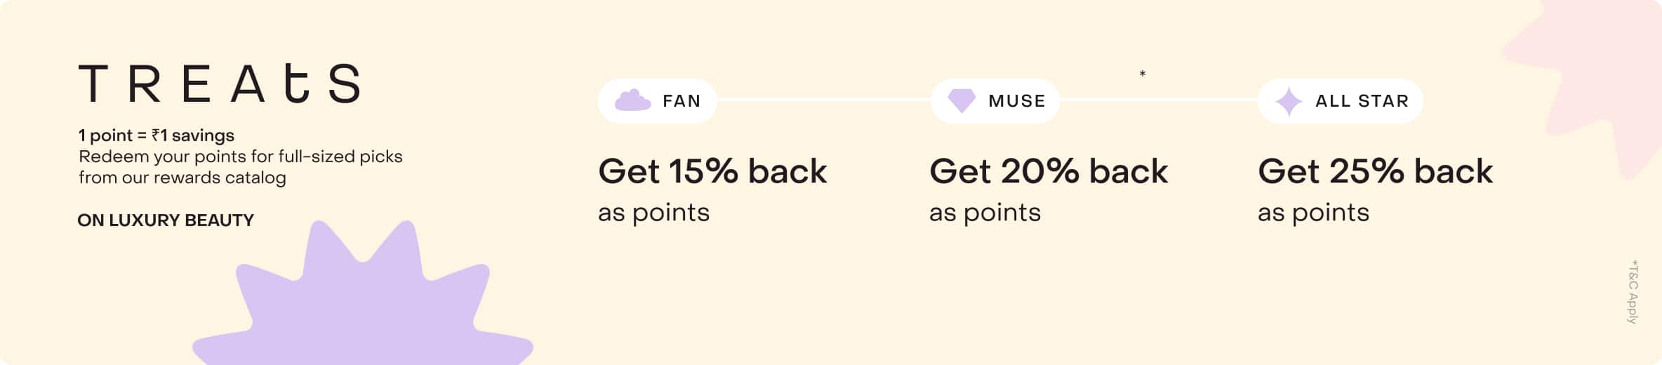Screen dimensions: 1662x365
Task: Click the rewards catalog description text
Action: point(240,167)
